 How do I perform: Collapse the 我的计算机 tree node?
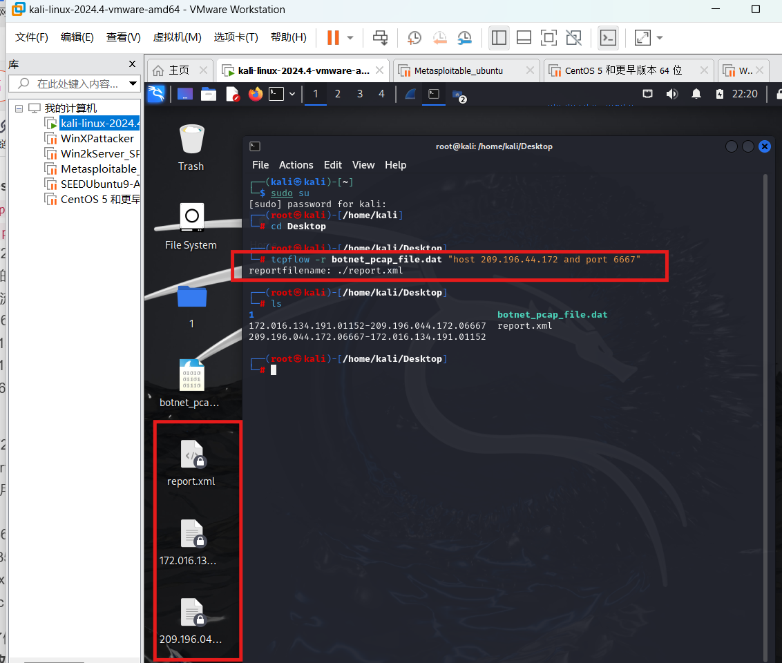tap(19, 108)
